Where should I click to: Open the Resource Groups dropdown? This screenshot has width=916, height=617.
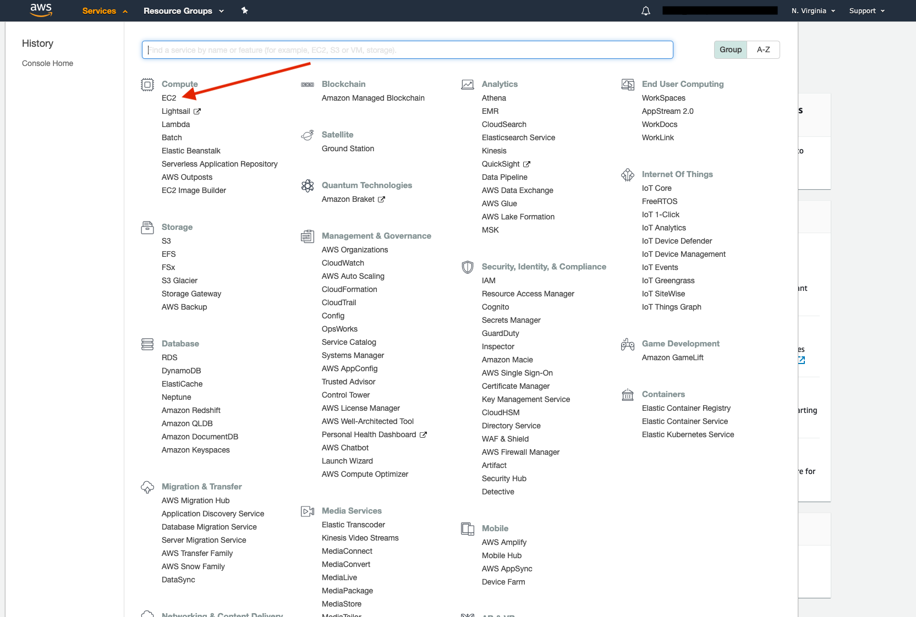point(184,11)
